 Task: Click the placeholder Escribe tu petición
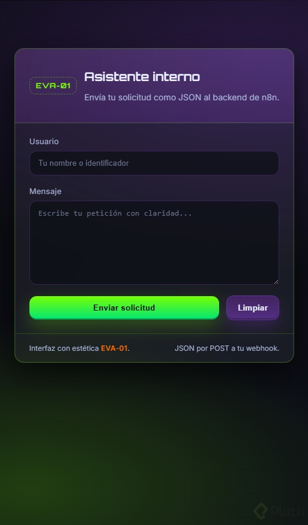click(115, 213)
